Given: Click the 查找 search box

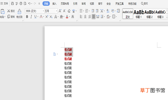Looking at the screenshot, I should coord(144,4).
